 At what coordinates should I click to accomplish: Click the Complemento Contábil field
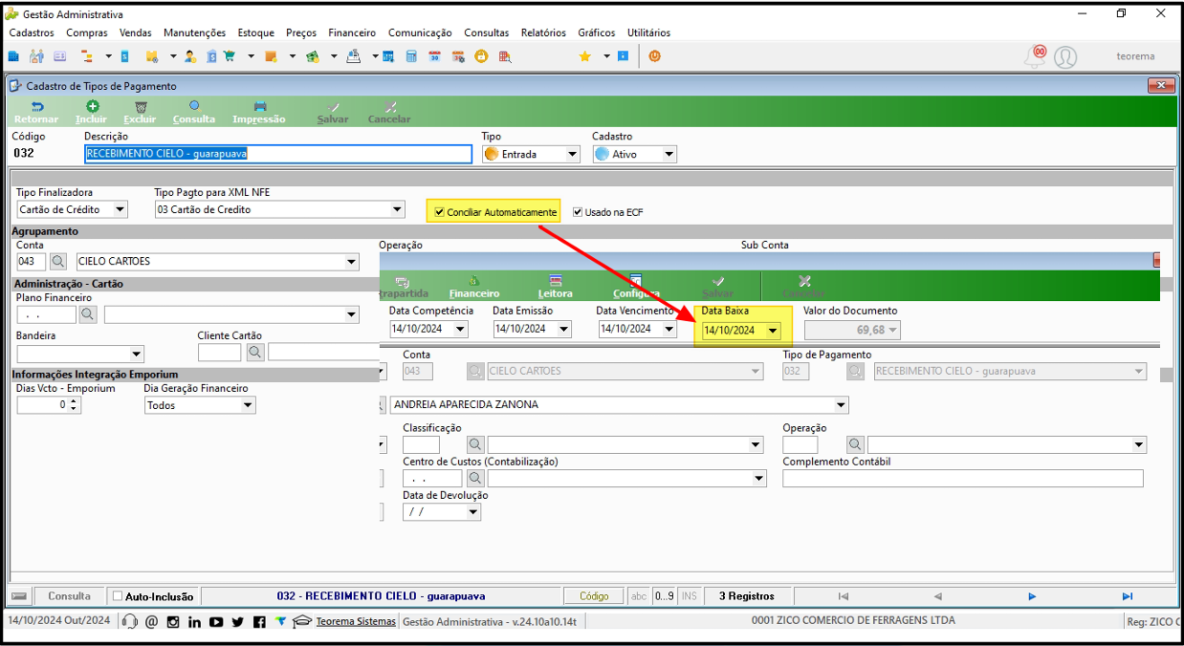pyautogui.click(x=963, y=479)
